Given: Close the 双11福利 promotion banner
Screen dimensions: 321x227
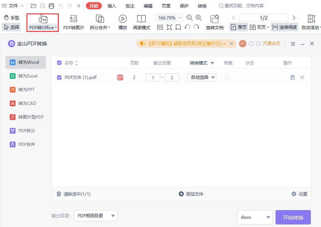Looking at the screenshot, I should (x=231, y=44).
